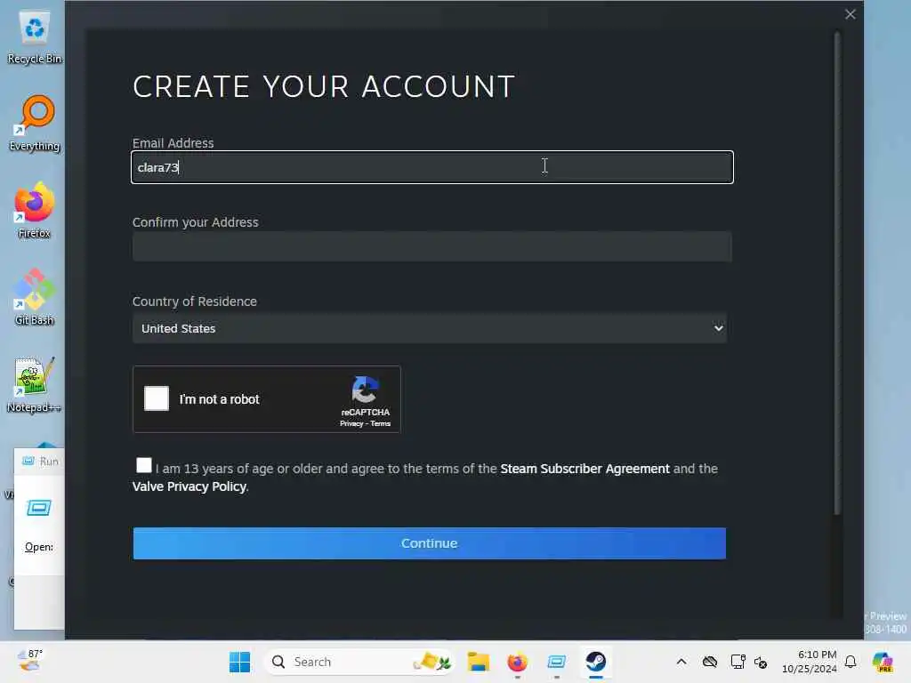Image resolution: width=911 pixels, height=683 pixels.
Task: Open the Steam Subscriber Agreement link
Action: [584, 469]
